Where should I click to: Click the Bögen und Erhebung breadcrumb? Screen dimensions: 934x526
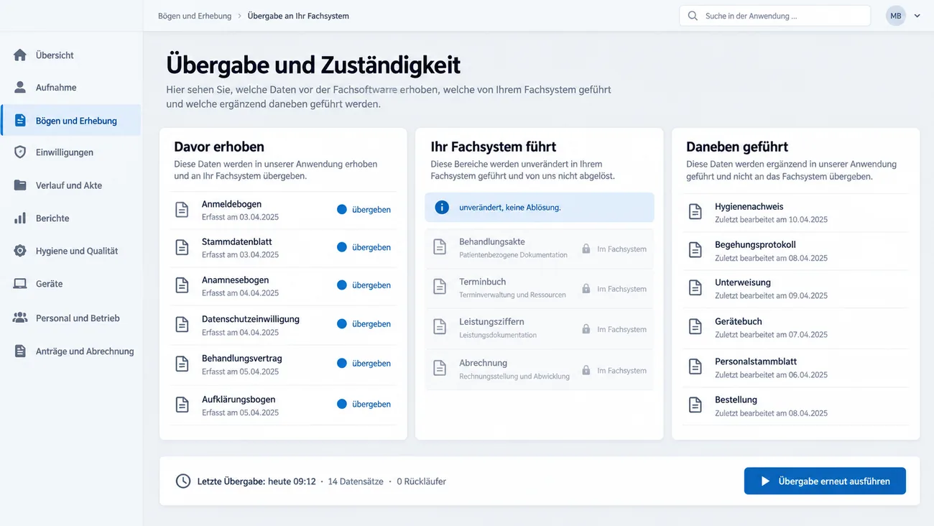tap(195, 16)
